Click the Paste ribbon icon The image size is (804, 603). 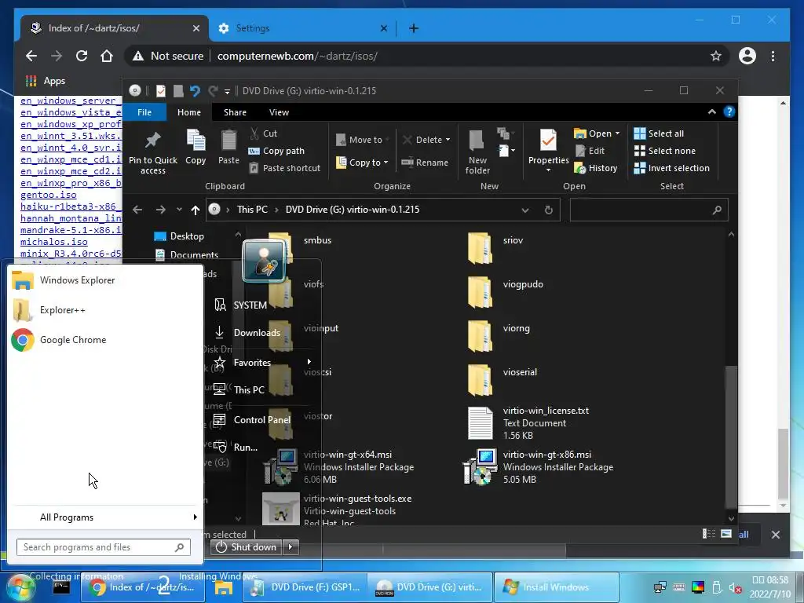tap(228, 147)
